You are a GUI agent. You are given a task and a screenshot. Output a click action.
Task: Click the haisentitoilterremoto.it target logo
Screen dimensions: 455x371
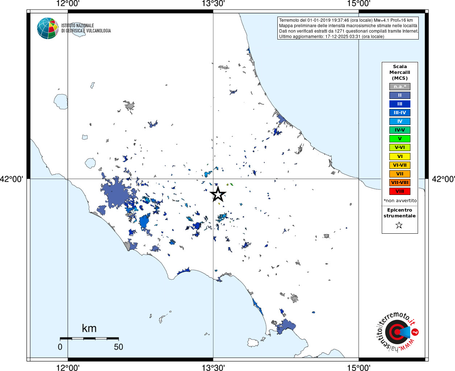point(397,332)
